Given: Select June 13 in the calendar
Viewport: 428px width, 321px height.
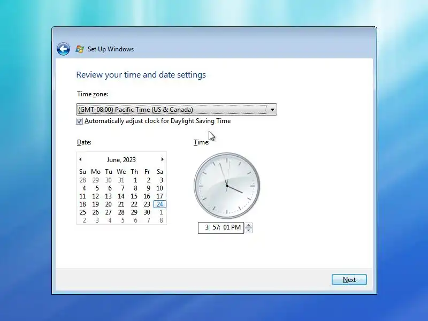Looking at the screenshot, I should (x=109, y=196).
